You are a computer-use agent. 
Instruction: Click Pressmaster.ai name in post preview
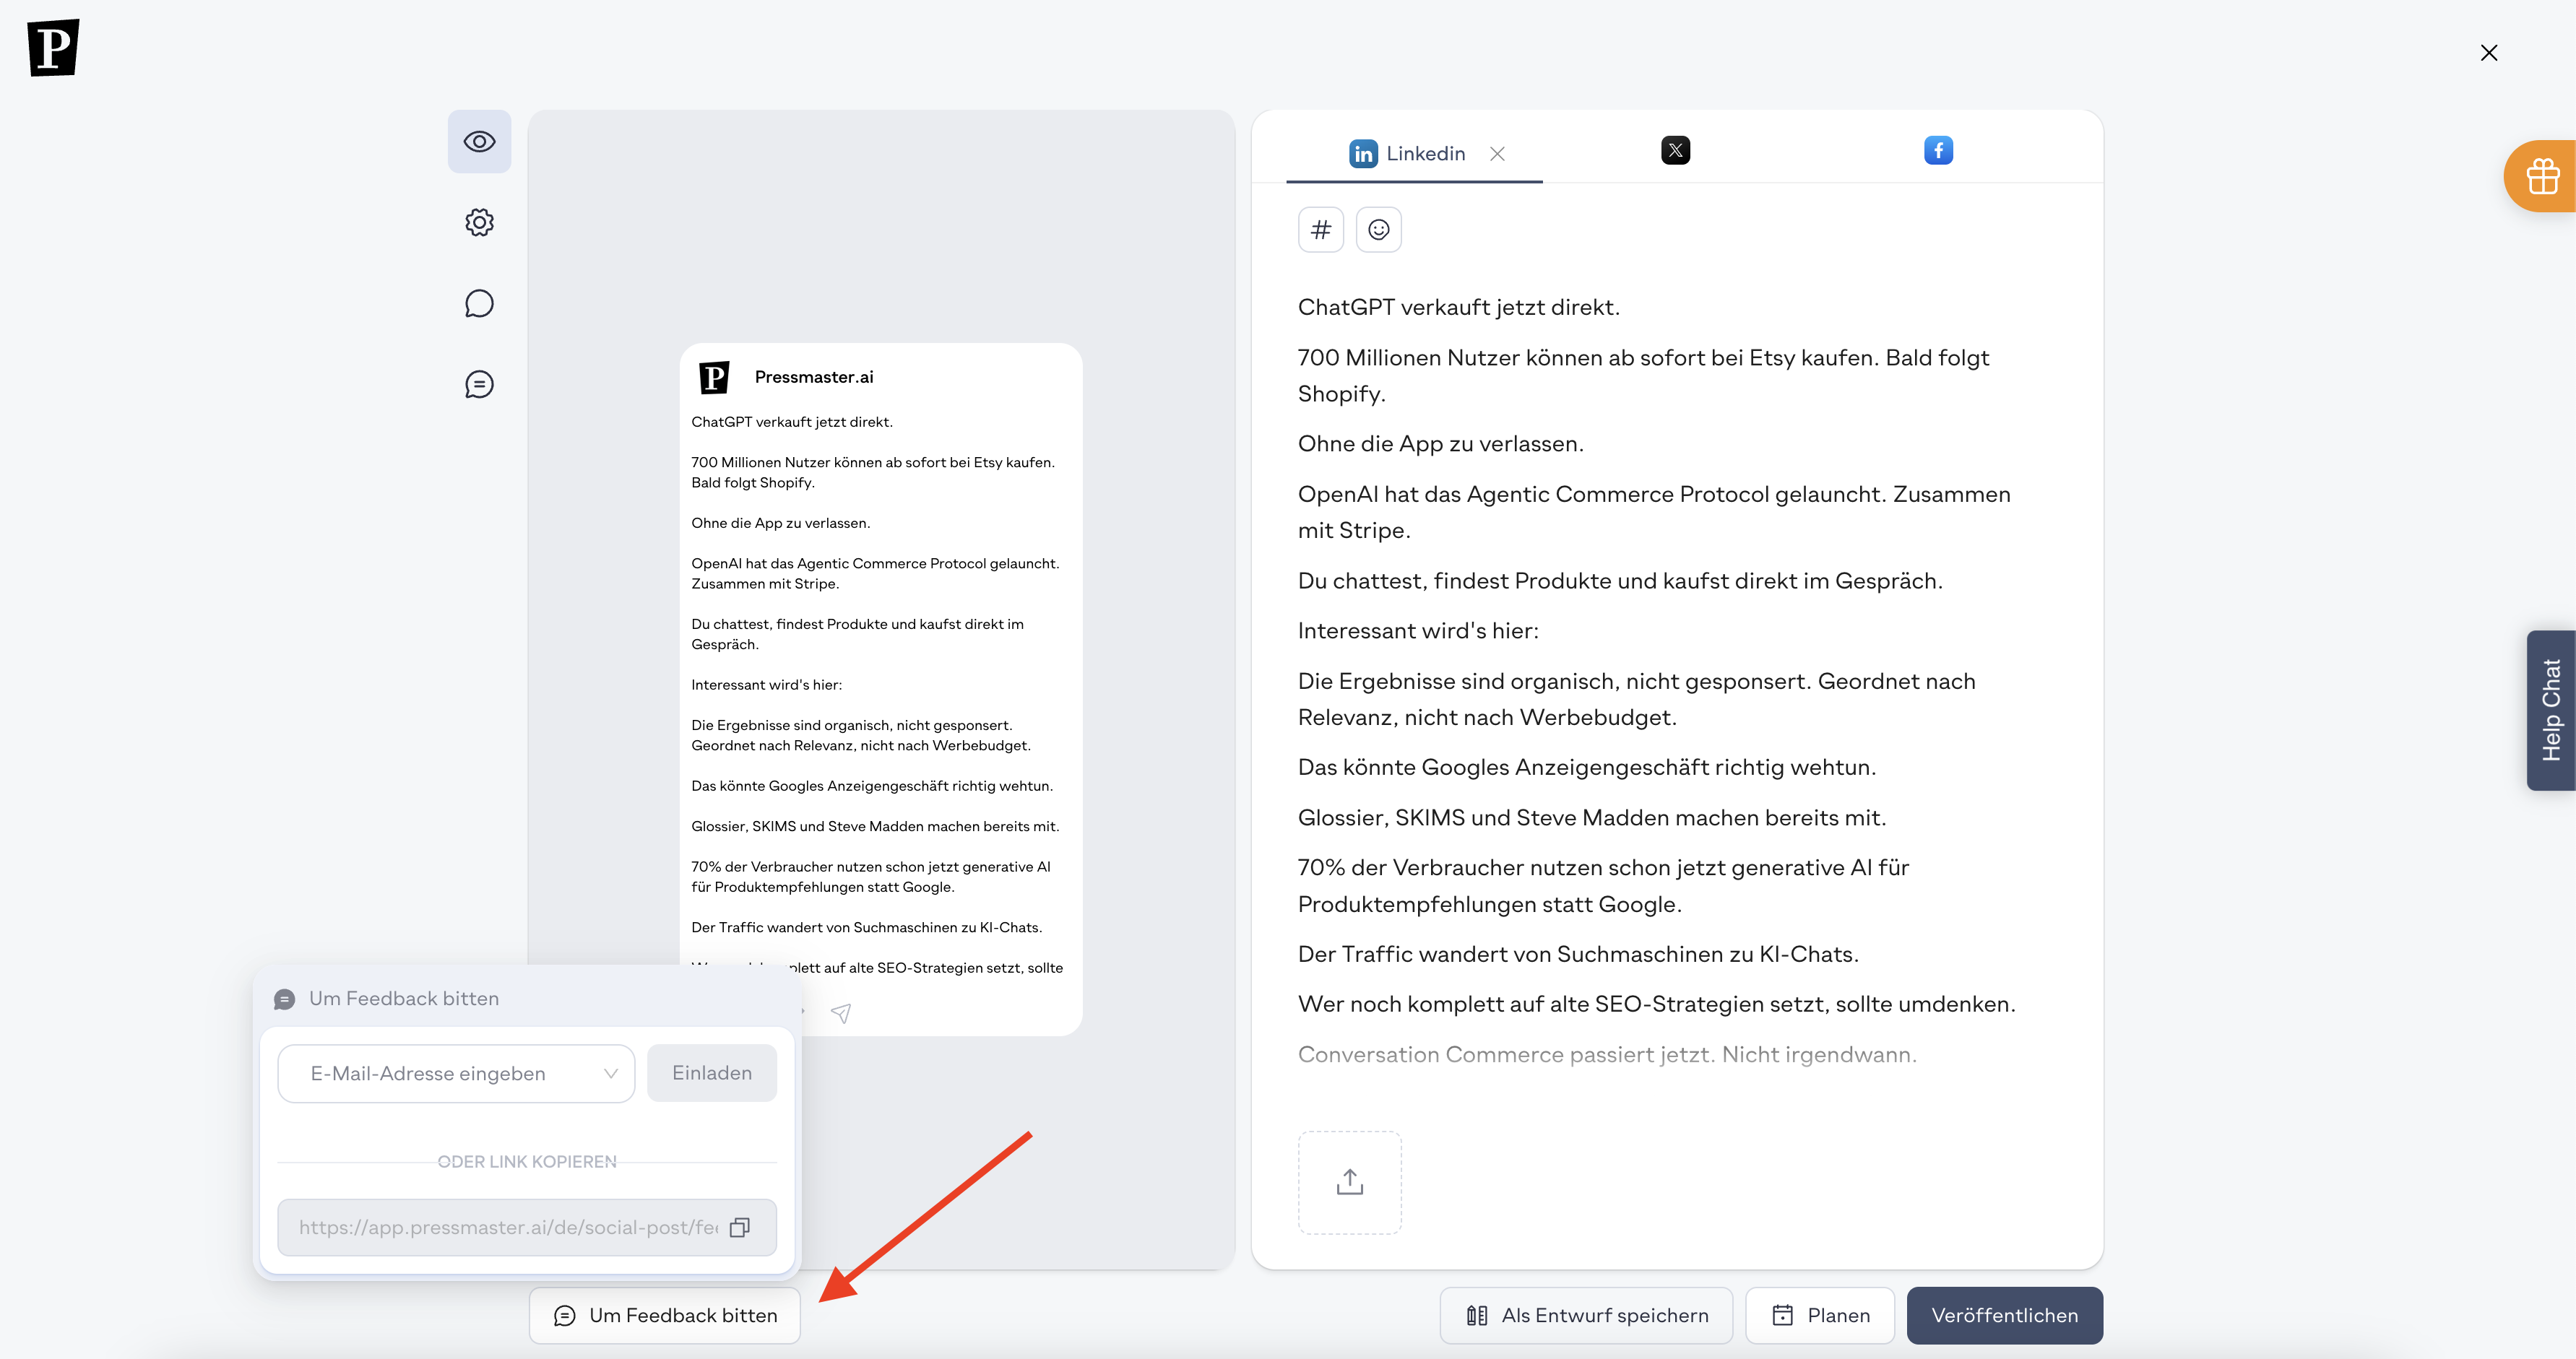[x=814, y=377]
